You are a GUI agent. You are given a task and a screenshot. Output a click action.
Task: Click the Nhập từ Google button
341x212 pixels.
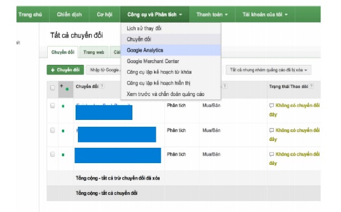point(104,70)
